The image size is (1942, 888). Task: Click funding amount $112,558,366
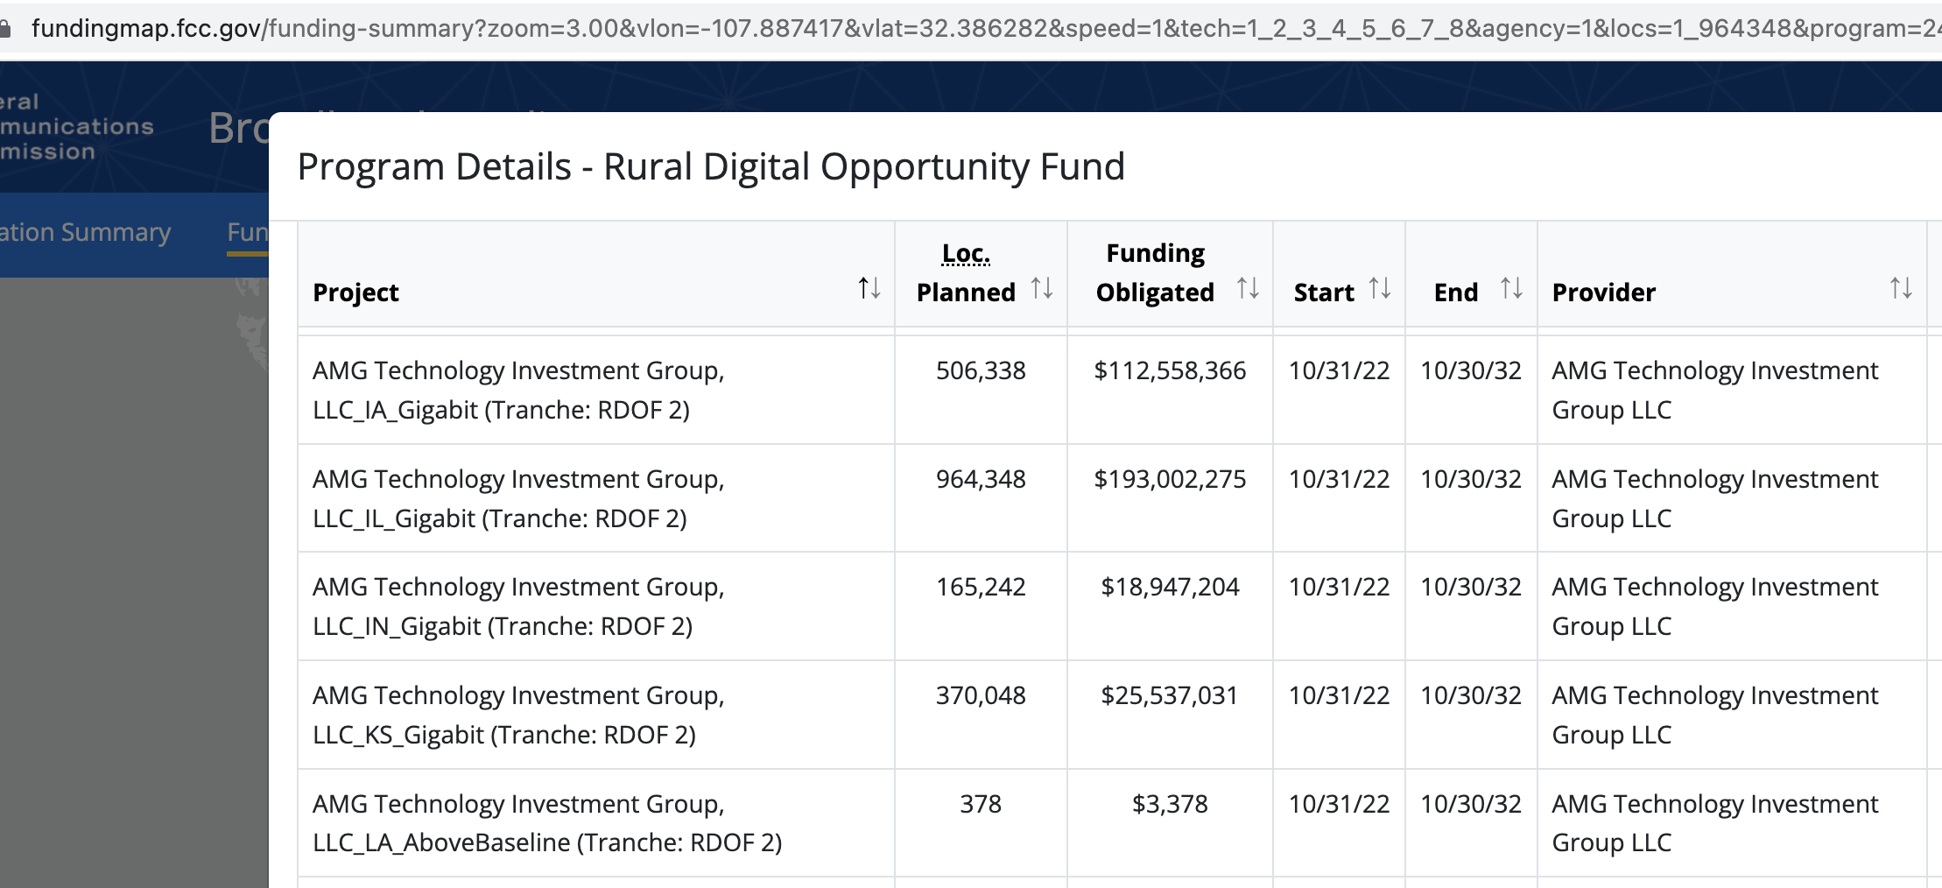pos(1170,370)
